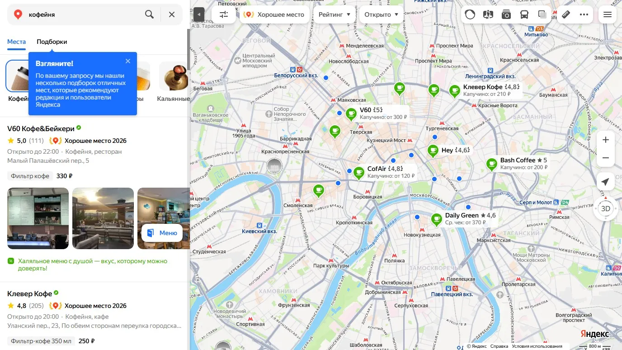Viewport: 622px width, 350px height.
Task: Locate me with the navigation arrow
Action: (605, 182)
